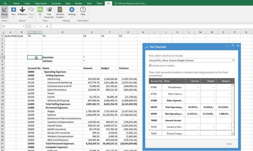Click the formula bar cancel X icon
This screenshot has height=151, width=253.
[34, 26]
